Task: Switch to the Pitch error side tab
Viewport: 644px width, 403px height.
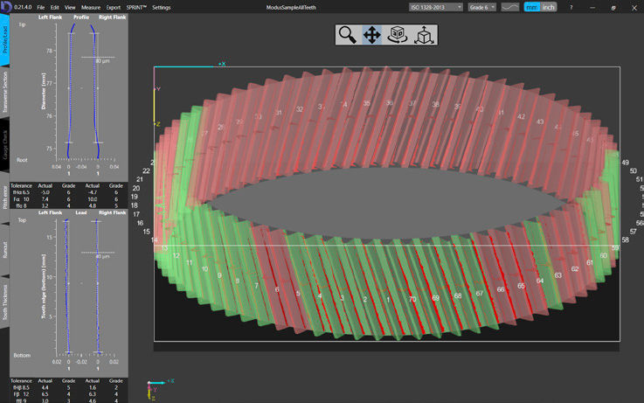Action: click(4, 198)
